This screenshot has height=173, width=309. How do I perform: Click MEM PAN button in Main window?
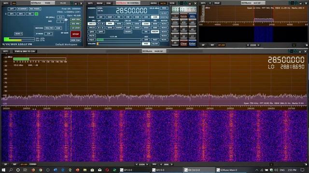pos(75,40)
